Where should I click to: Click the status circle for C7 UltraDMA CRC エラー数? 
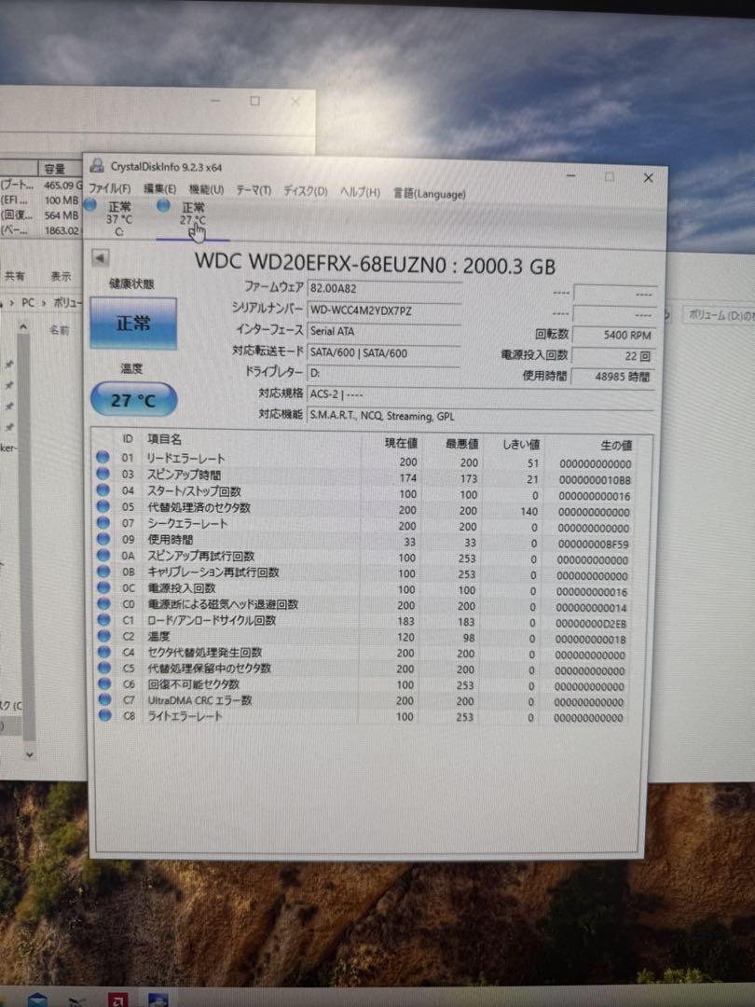click(104, 699)
